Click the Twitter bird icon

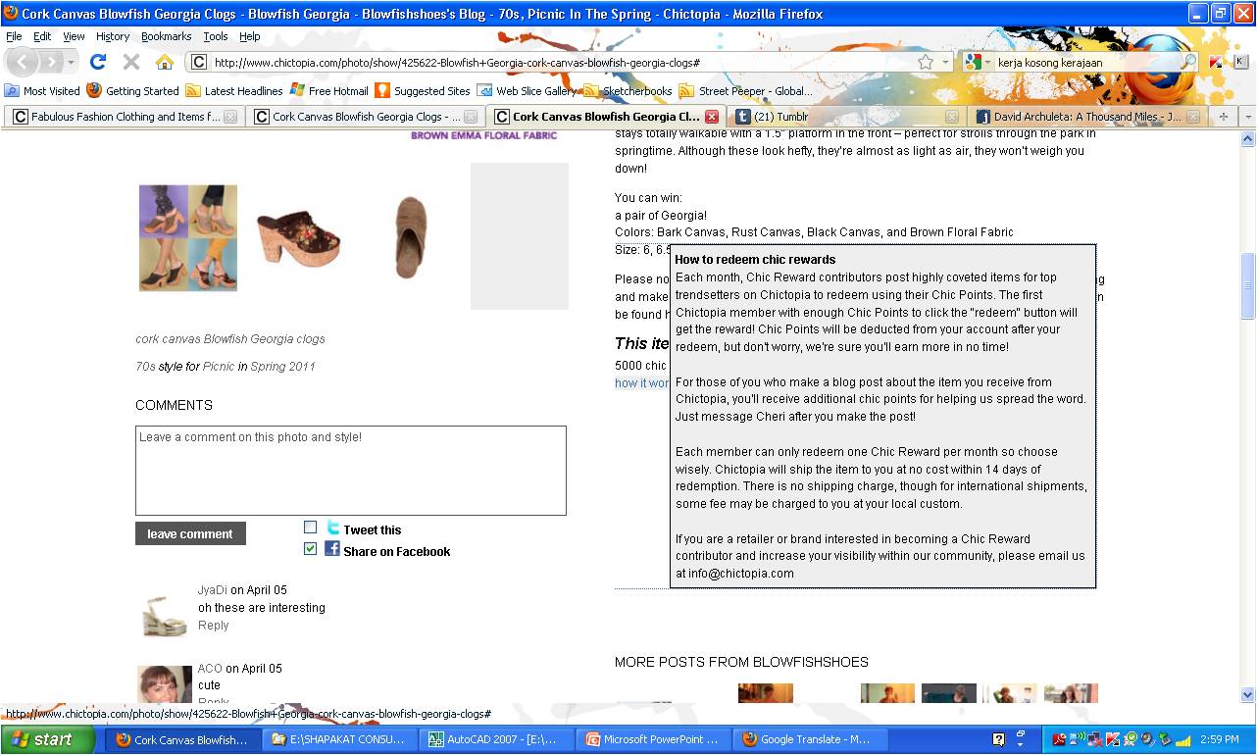333,528
